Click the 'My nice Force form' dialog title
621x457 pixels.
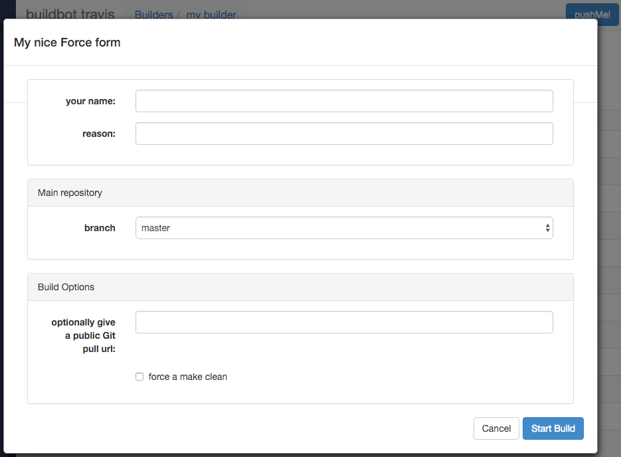click(67, 43)
